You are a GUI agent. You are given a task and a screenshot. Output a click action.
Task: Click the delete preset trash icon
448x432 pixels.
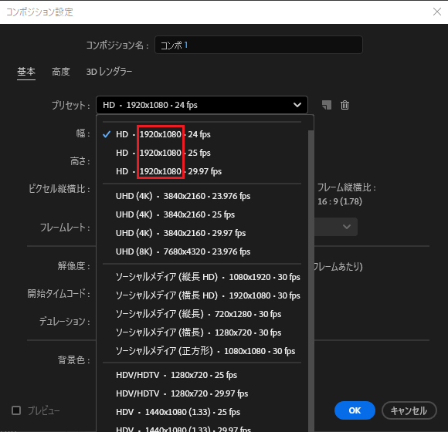pyautogui.click(x=344, y=105)
